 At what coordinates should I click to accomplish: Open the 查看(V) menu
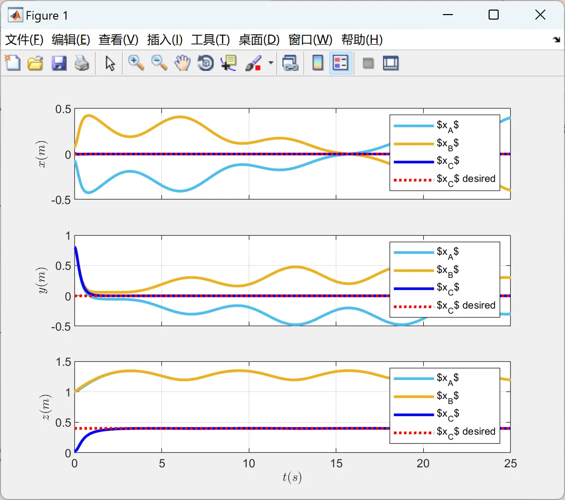[x=119, y=40]
